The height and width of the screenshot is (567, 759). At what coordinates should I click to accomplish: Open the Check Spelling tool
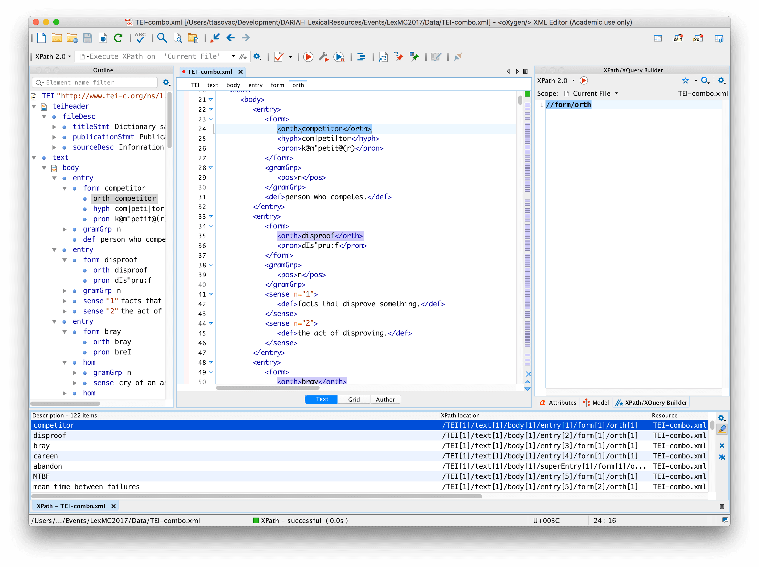click(x=140, y=38)
